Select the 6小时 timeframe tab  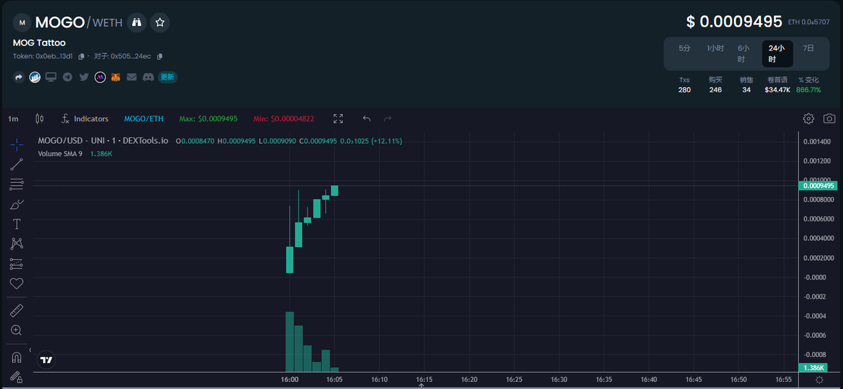coord(744,53)
